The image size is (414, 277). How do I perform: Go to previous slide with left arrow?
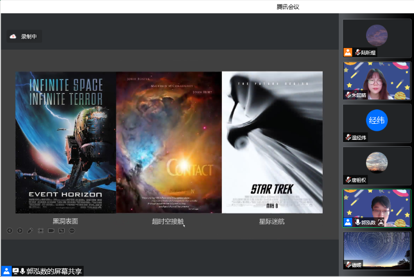[10, 231]
